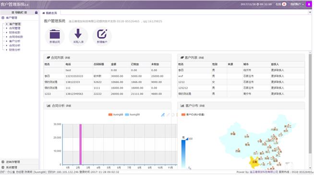Image resolution: width=314 pixels, height=175 pixels.
Task: Click the down-arrow purchase entry icon
Action: click(x=78, y=34)
